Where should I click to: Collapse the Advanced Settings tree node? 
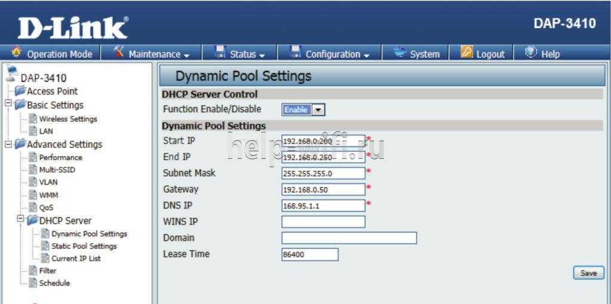8,144
